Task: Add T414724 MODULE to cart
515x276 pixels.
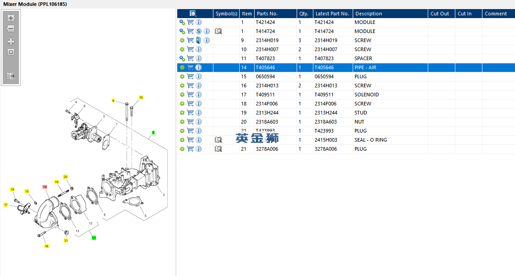Action: coord(190,31)
